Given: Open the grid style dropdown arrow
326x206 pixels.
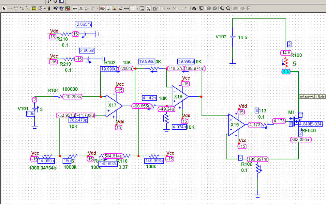Looking at the screenshot, I should click(x=138, y=8).
